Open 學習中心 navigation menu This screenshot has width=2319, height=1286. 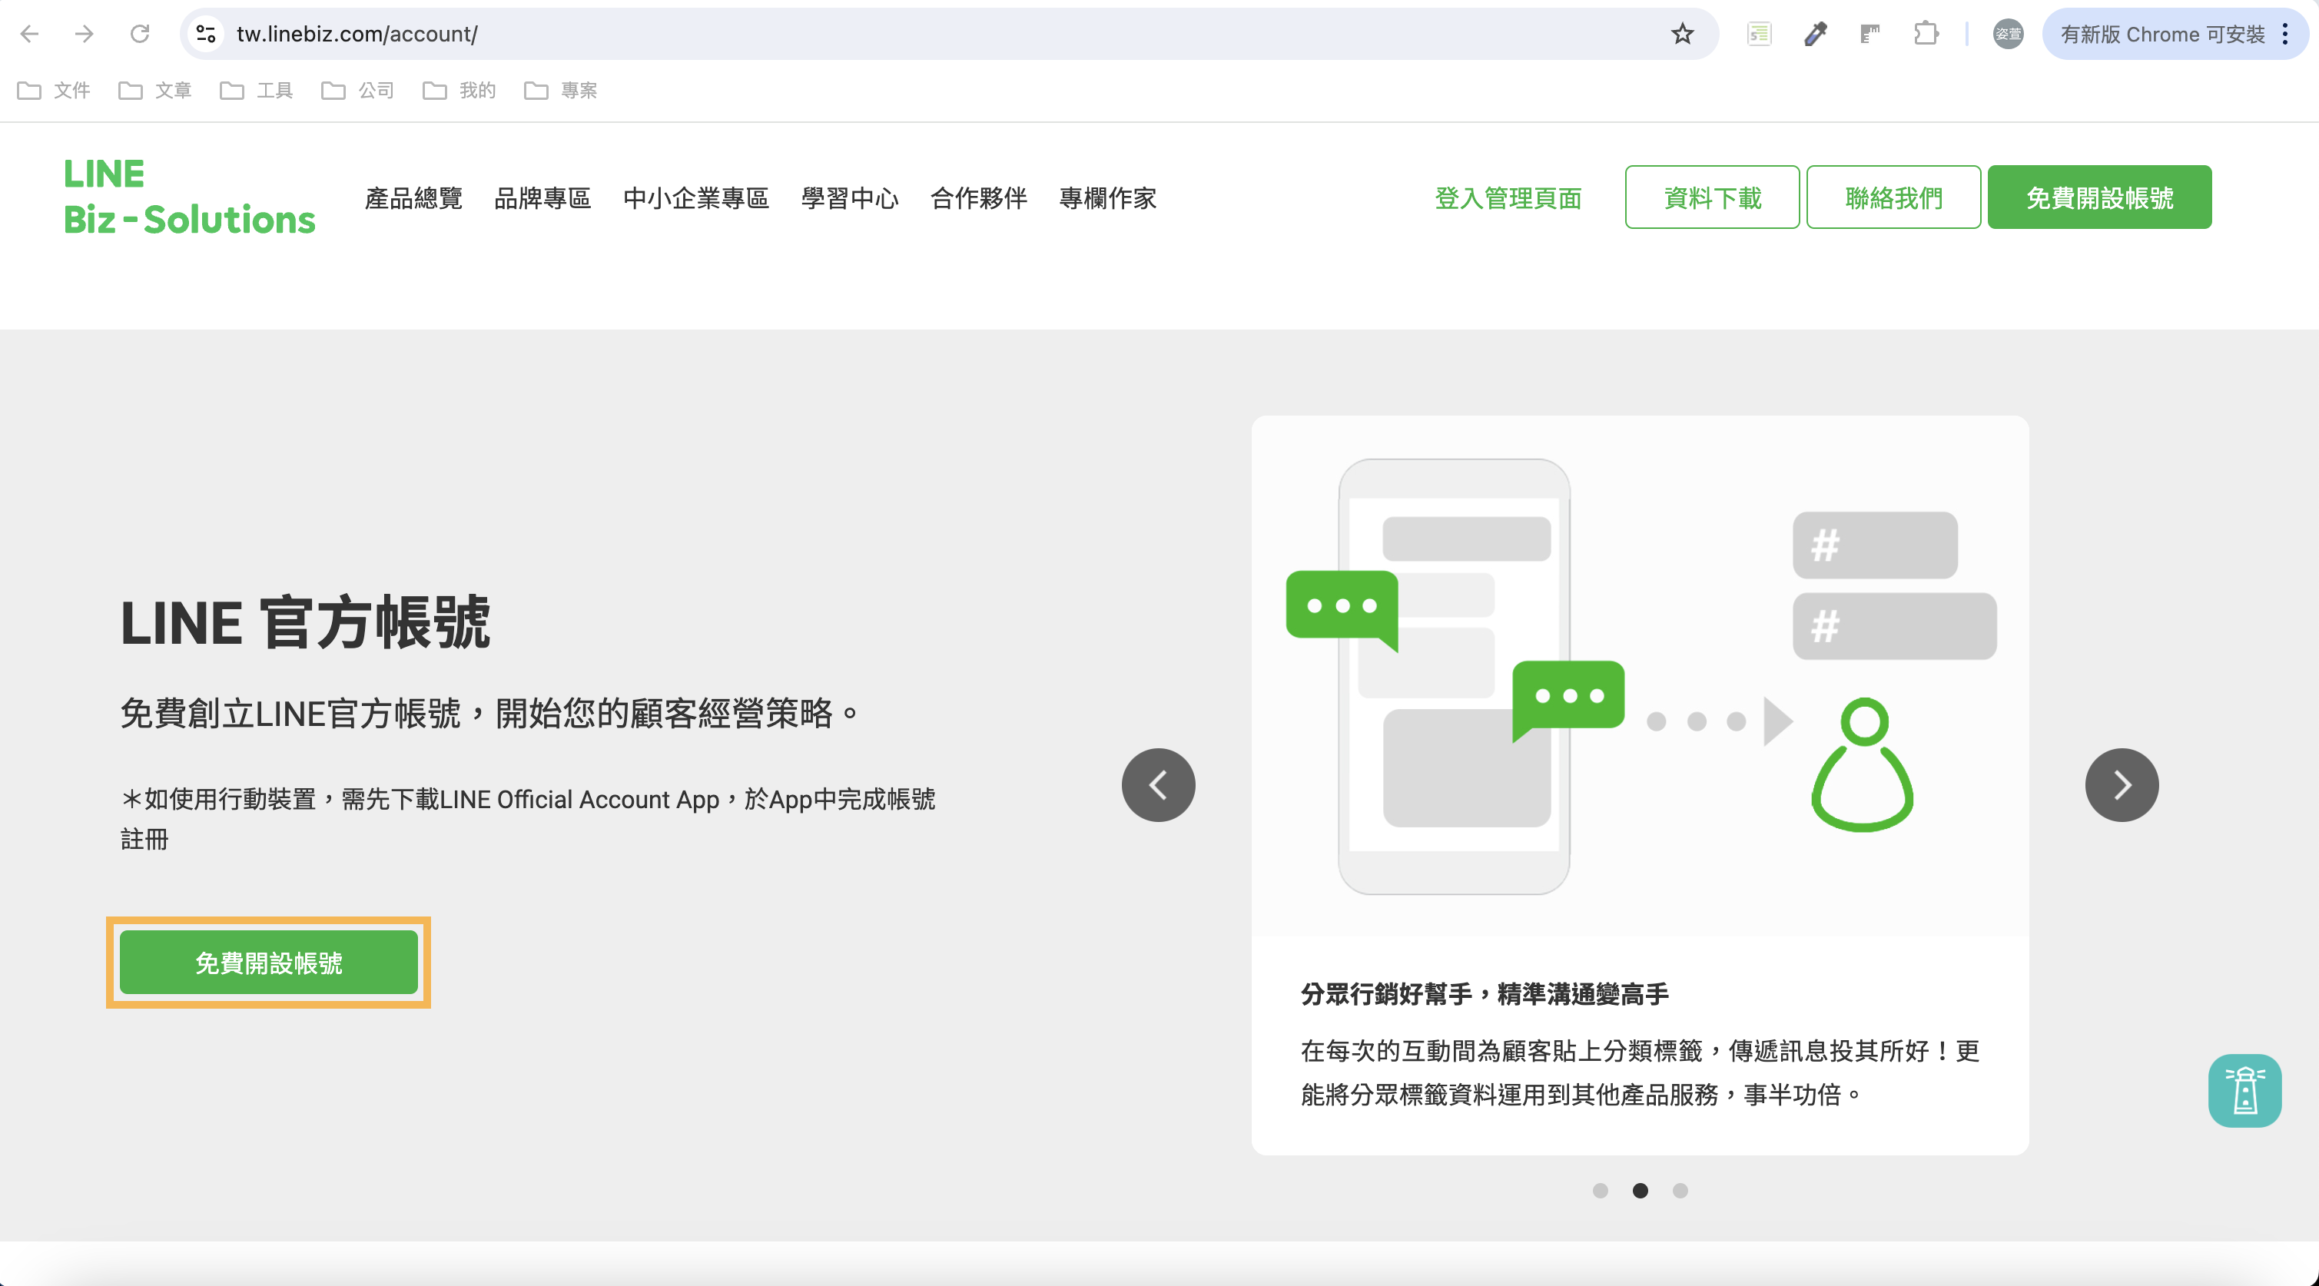[849, 198]
